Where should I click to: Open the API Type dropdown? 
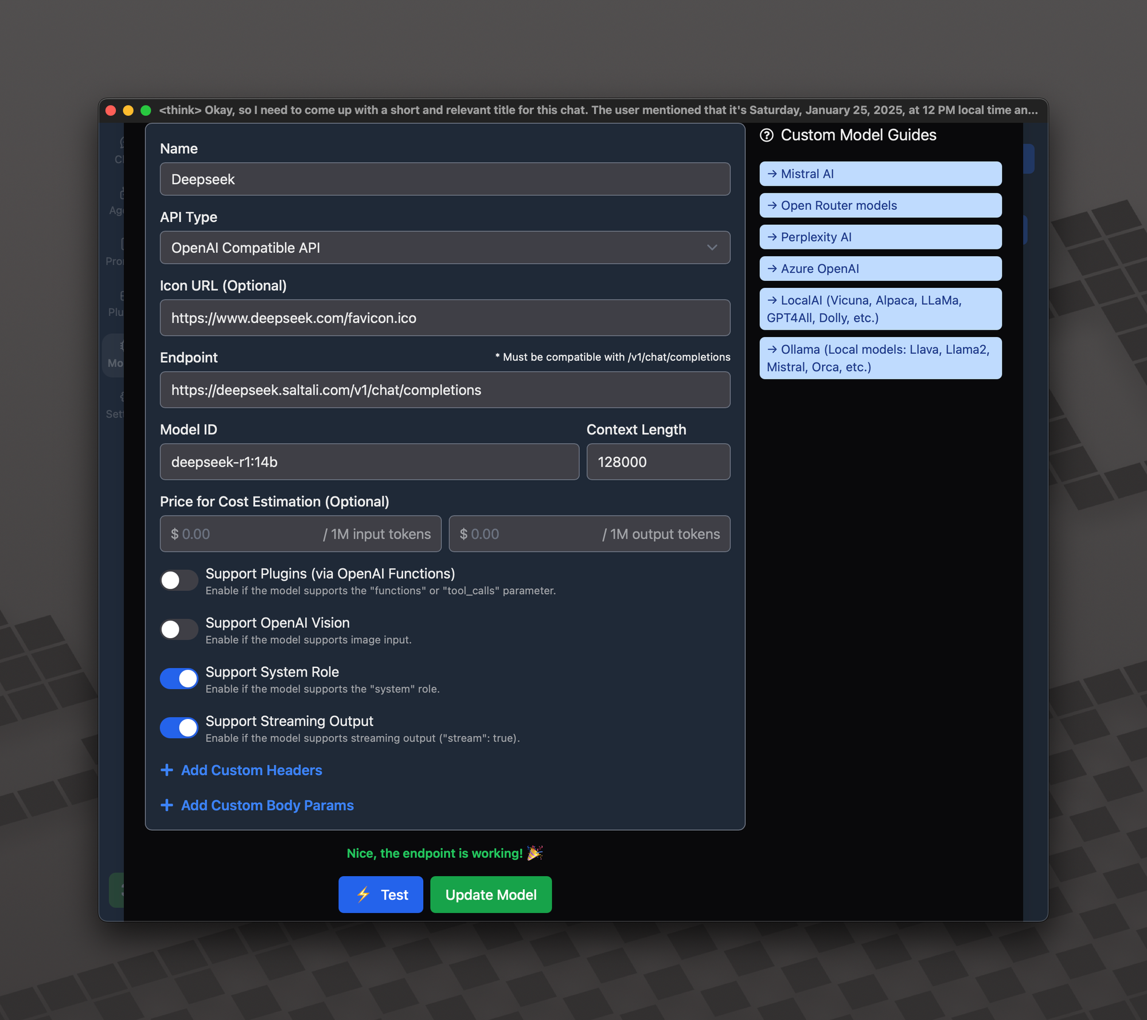(x=445, y=248)
